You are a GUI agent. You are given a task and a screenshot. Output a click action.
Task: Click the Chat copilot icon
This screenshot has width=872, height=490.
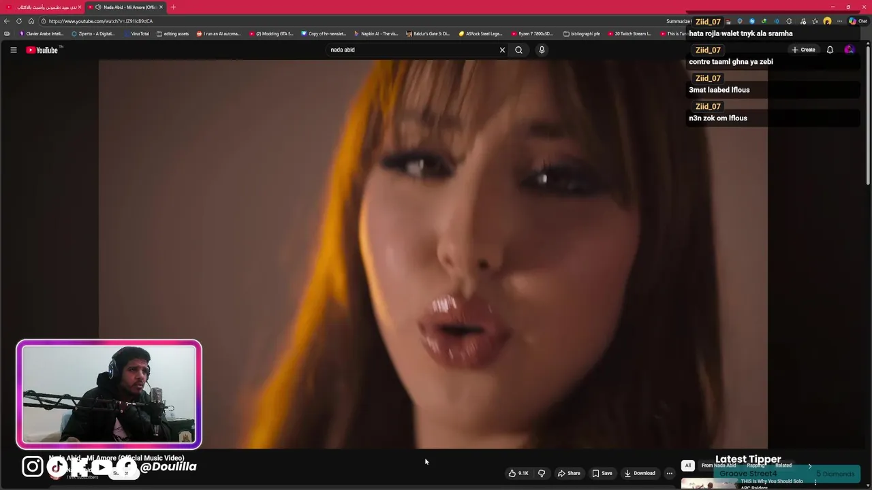(x=858, y=21)
